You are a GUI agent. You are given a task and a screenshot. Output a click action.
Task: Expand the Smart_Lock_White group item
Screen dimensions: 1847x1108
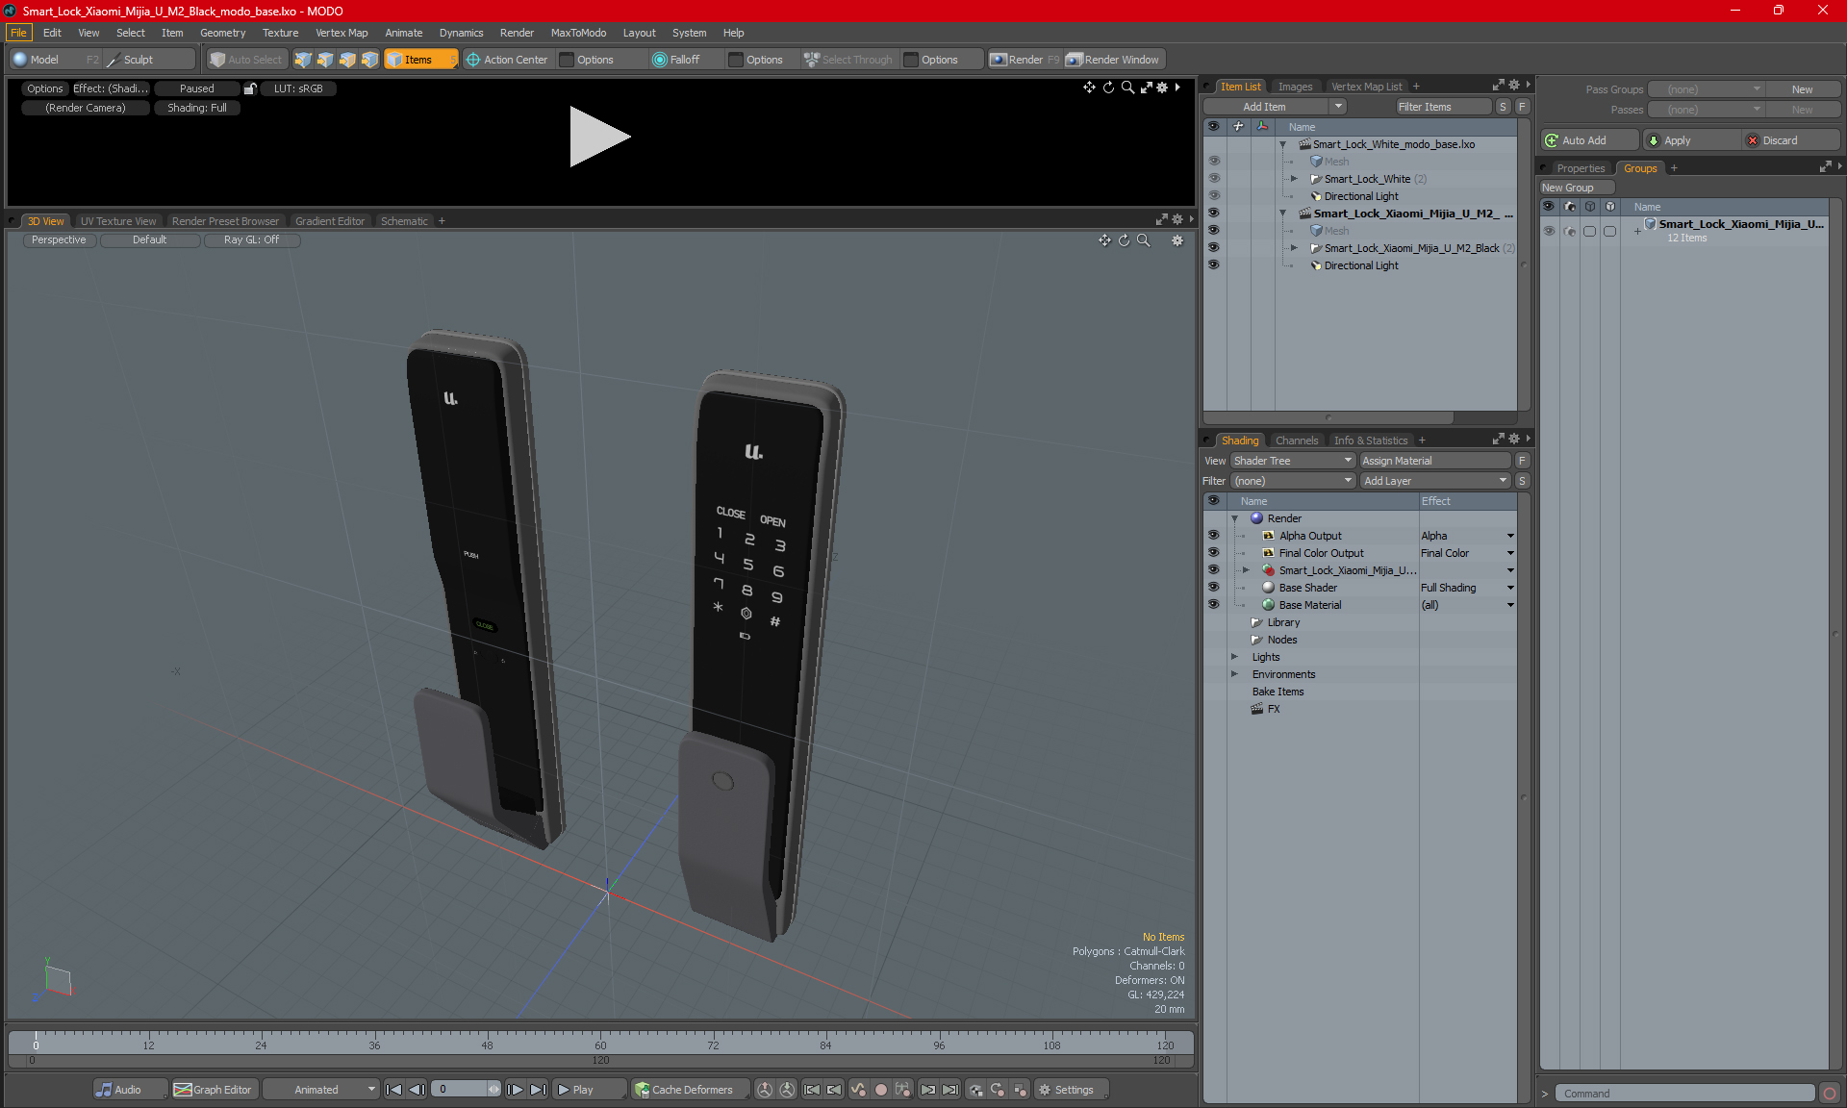(x=1294, y=179)
